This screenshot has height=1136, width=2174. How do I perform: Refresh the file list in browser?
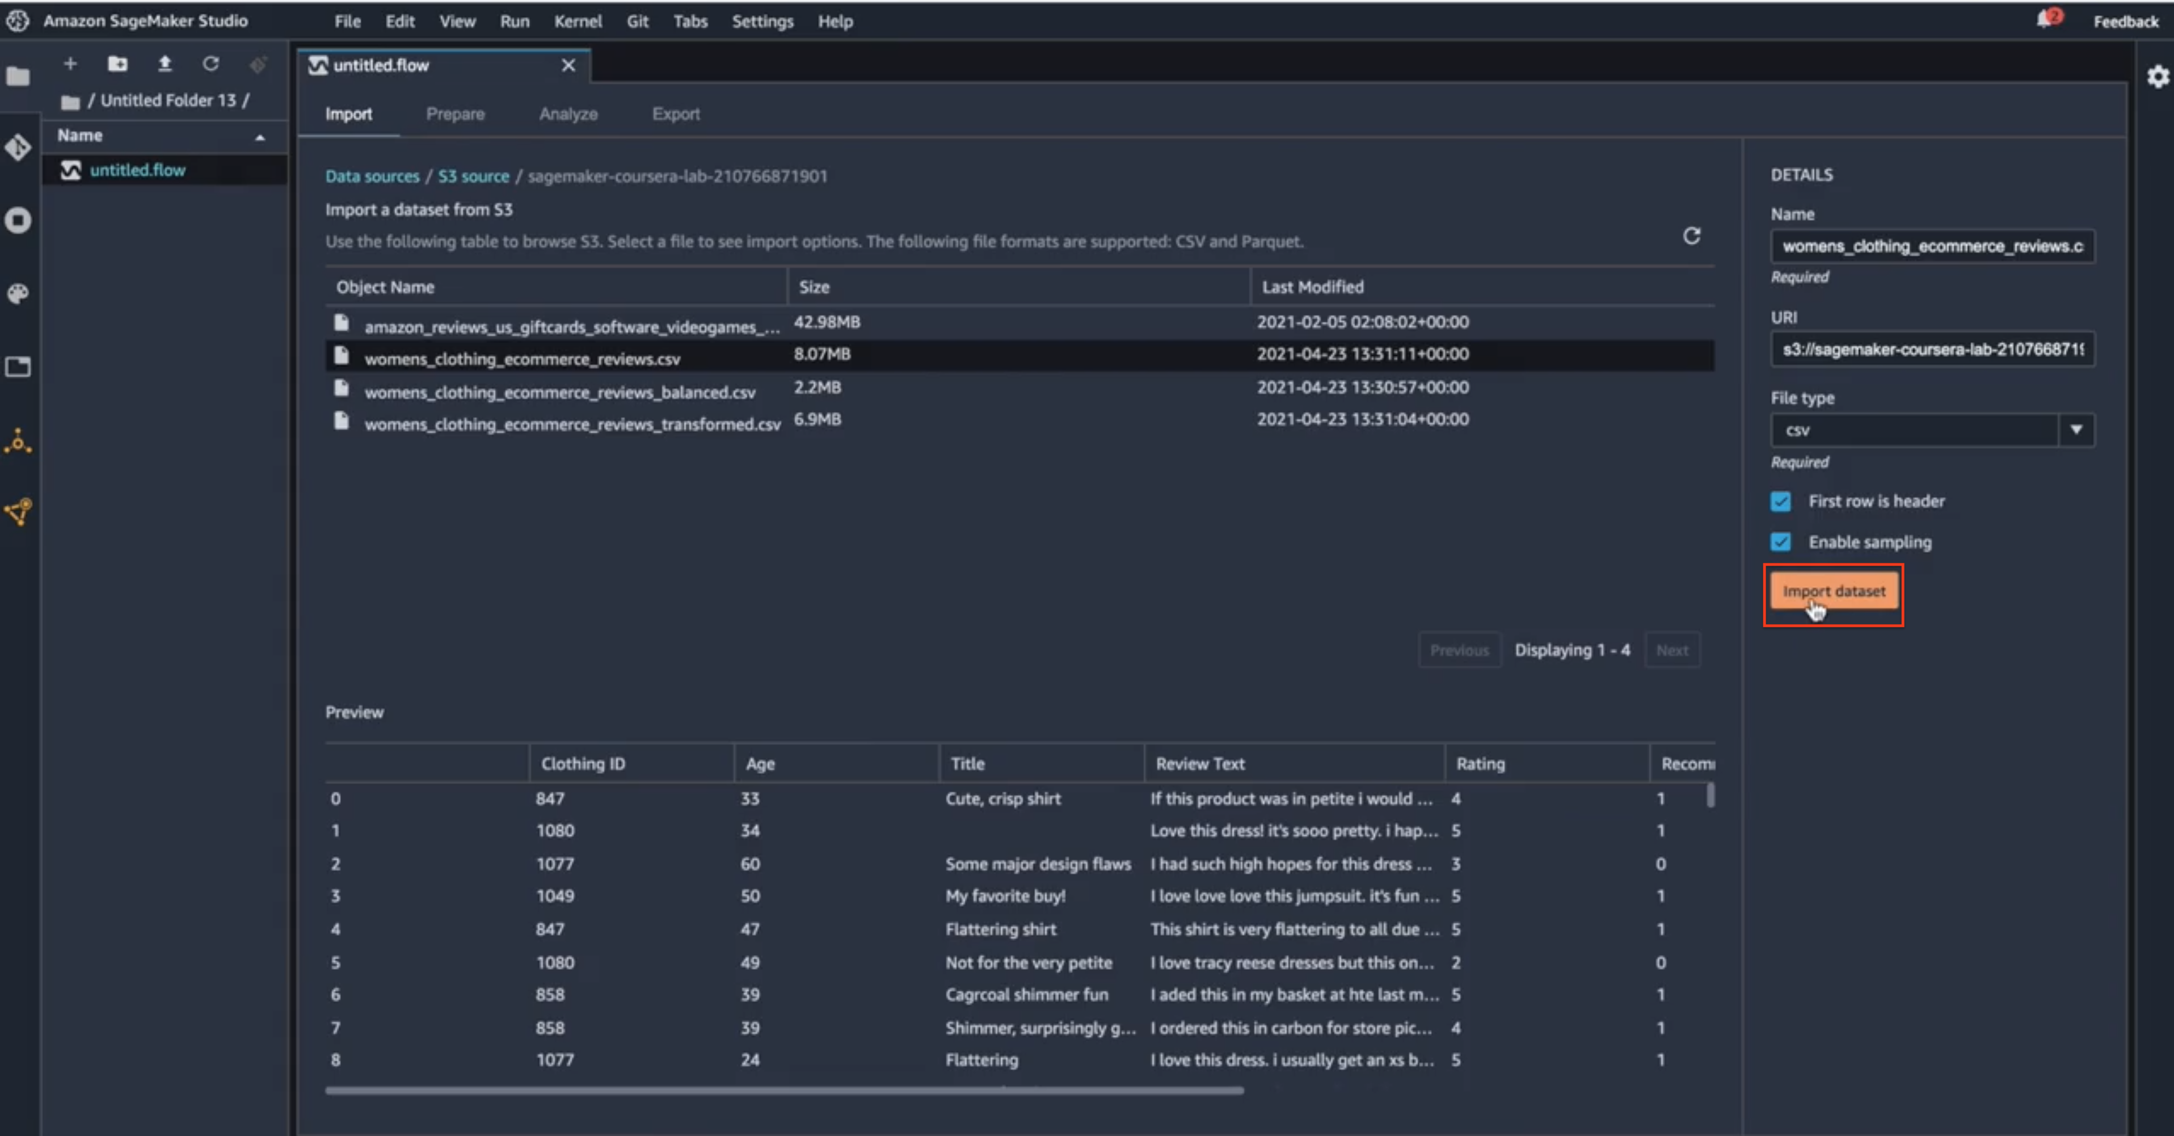coord(211,64)
